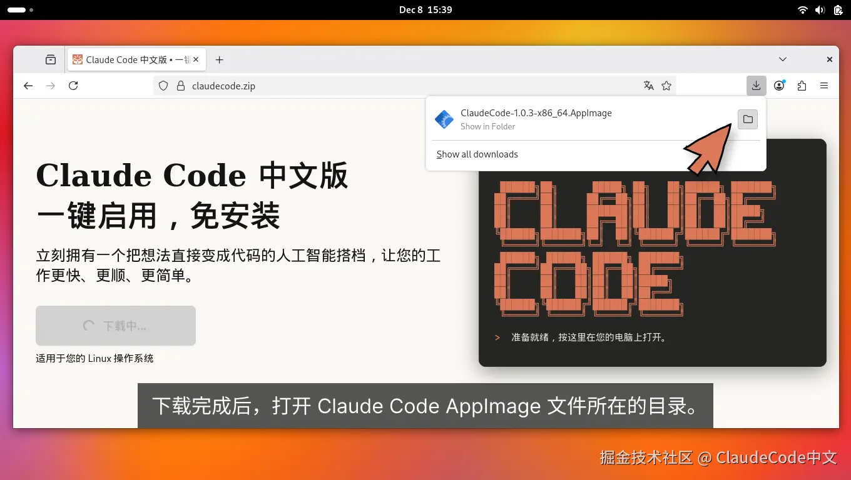The height and width of the screenshot is (480, 851).
Task: Open the clock Dec 8 15:39 panel
Action: tap(425, 10)
